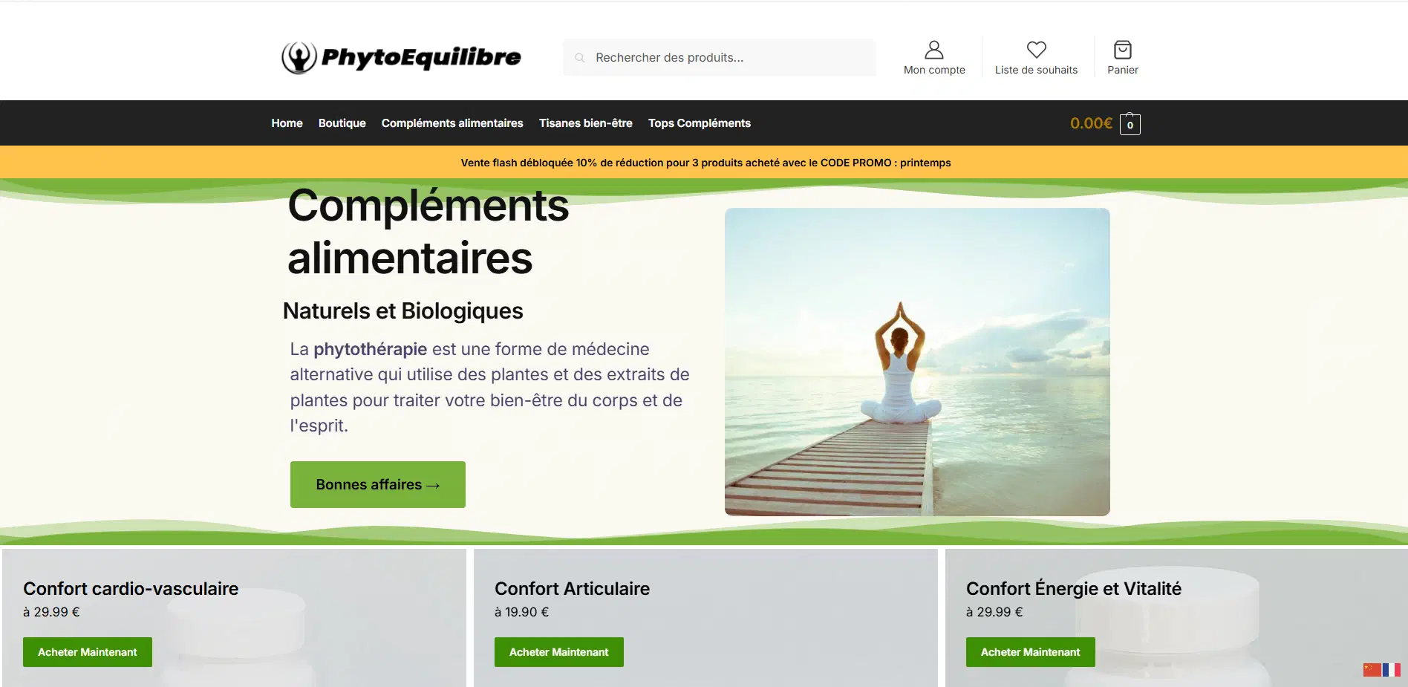Switch language with the French flag
Screen dimensions: 1408x687
1391,670
